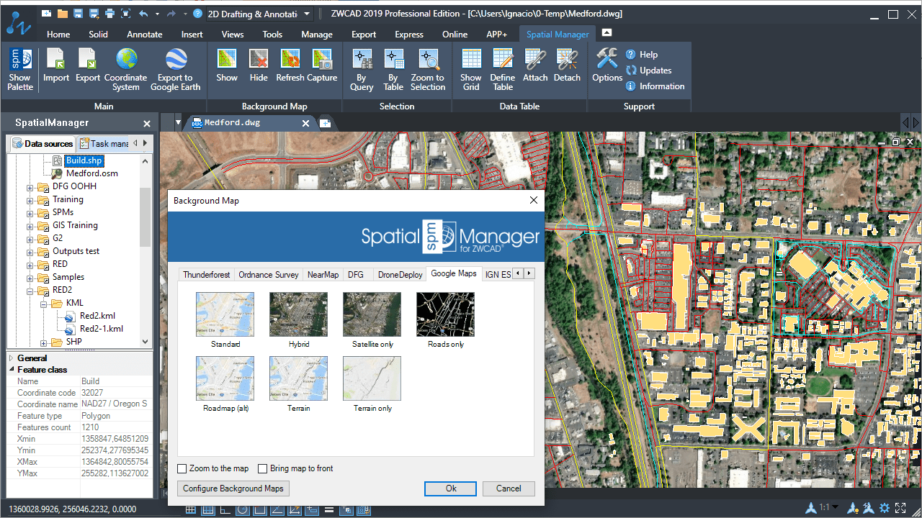Click the new drawing icon in quick access toolbar
Image resolution: width=922 pixels, height=518 pixels.
click(47, 14)
